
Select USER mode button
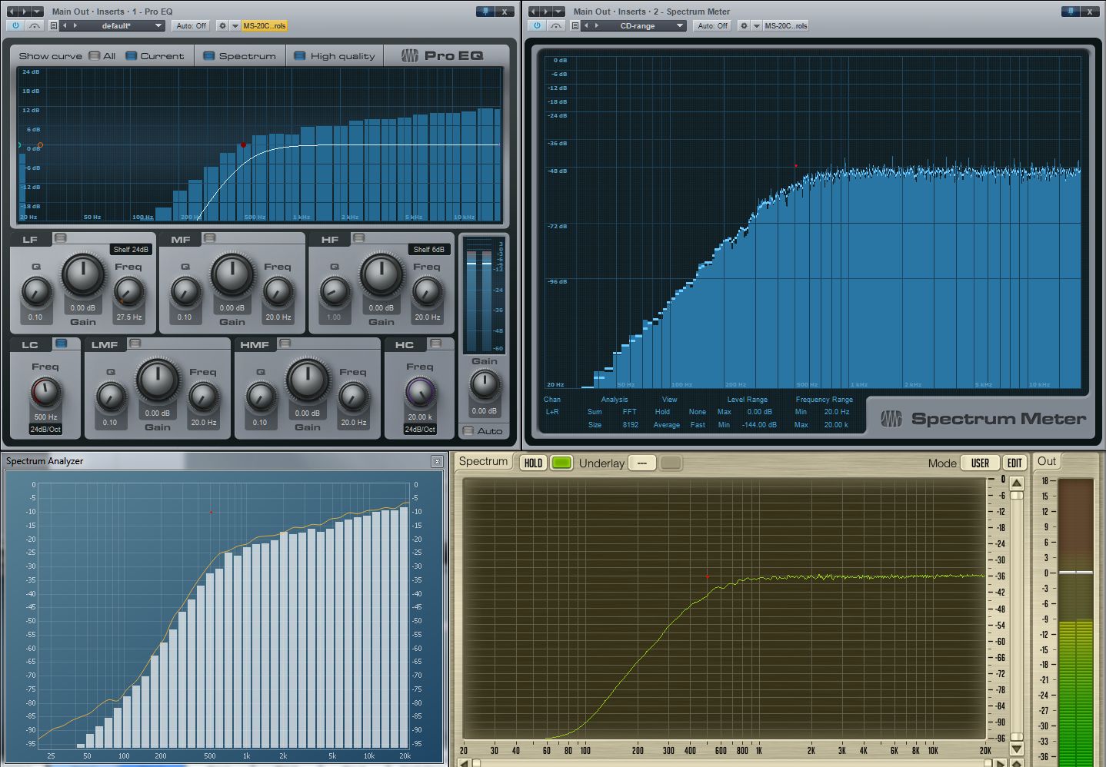[x=980, y=463]
